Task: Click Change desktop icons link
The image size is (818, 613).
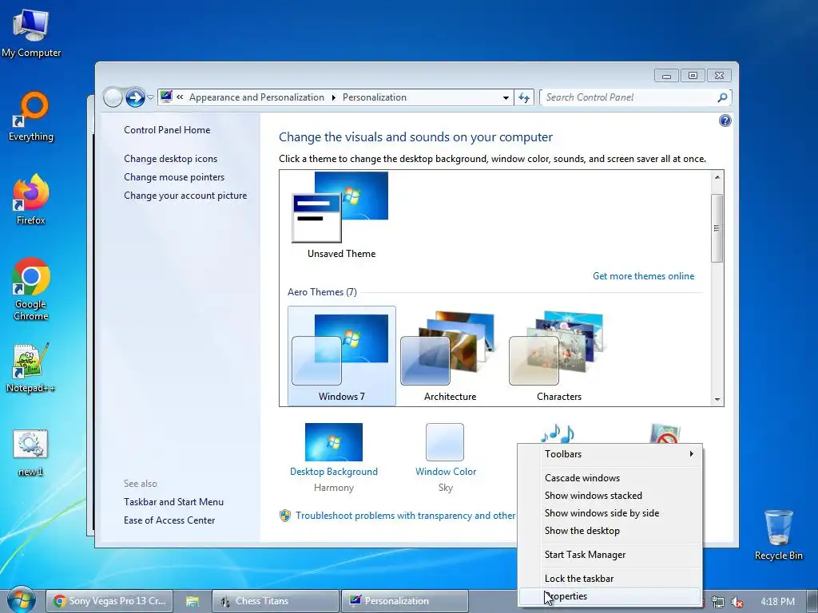Action: (x=171, y=159)
